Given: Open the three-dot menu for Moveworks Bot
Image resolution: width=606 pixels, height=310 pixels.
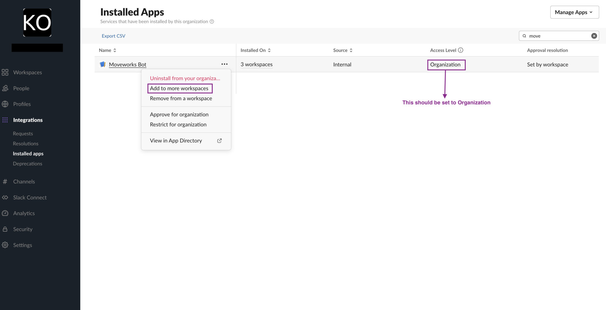Looking at the screenshot, I should coord(224,64).
